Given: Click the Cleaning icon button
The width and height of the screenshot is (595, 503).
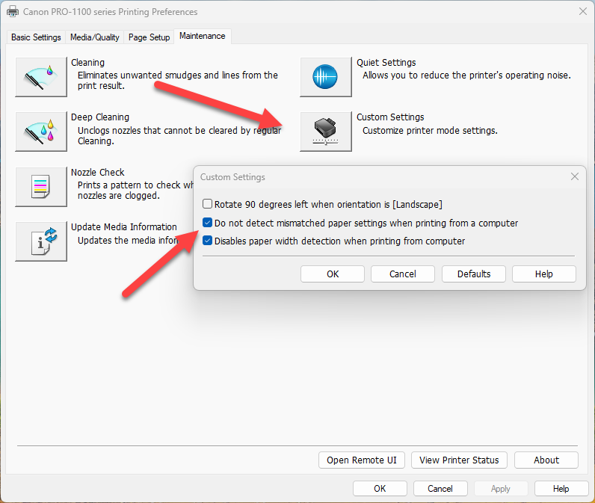Looking at the screenshot, I should coord(41,77).
